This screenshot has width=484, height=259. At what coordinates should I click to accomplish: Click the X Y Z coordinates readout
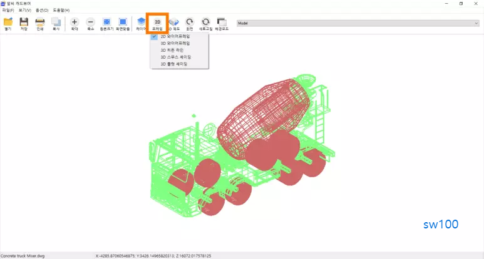(x=153, y=256)
